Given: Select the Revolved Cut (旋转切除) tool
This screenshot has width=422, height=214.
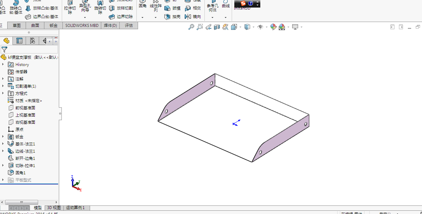Looking at the screenshot, I should [x=100, y=7].
